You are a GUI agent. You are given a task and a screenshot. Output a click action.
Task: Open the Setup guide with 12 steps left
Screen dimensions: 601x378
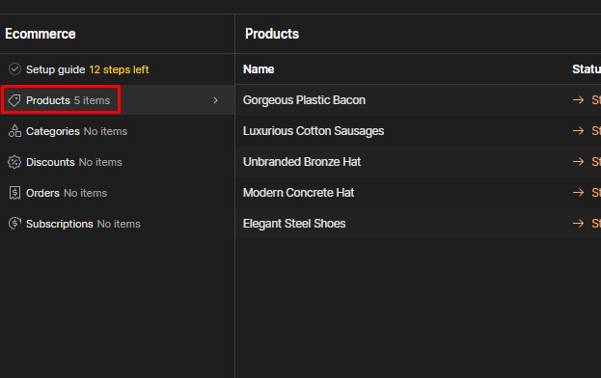coord(118,69)
